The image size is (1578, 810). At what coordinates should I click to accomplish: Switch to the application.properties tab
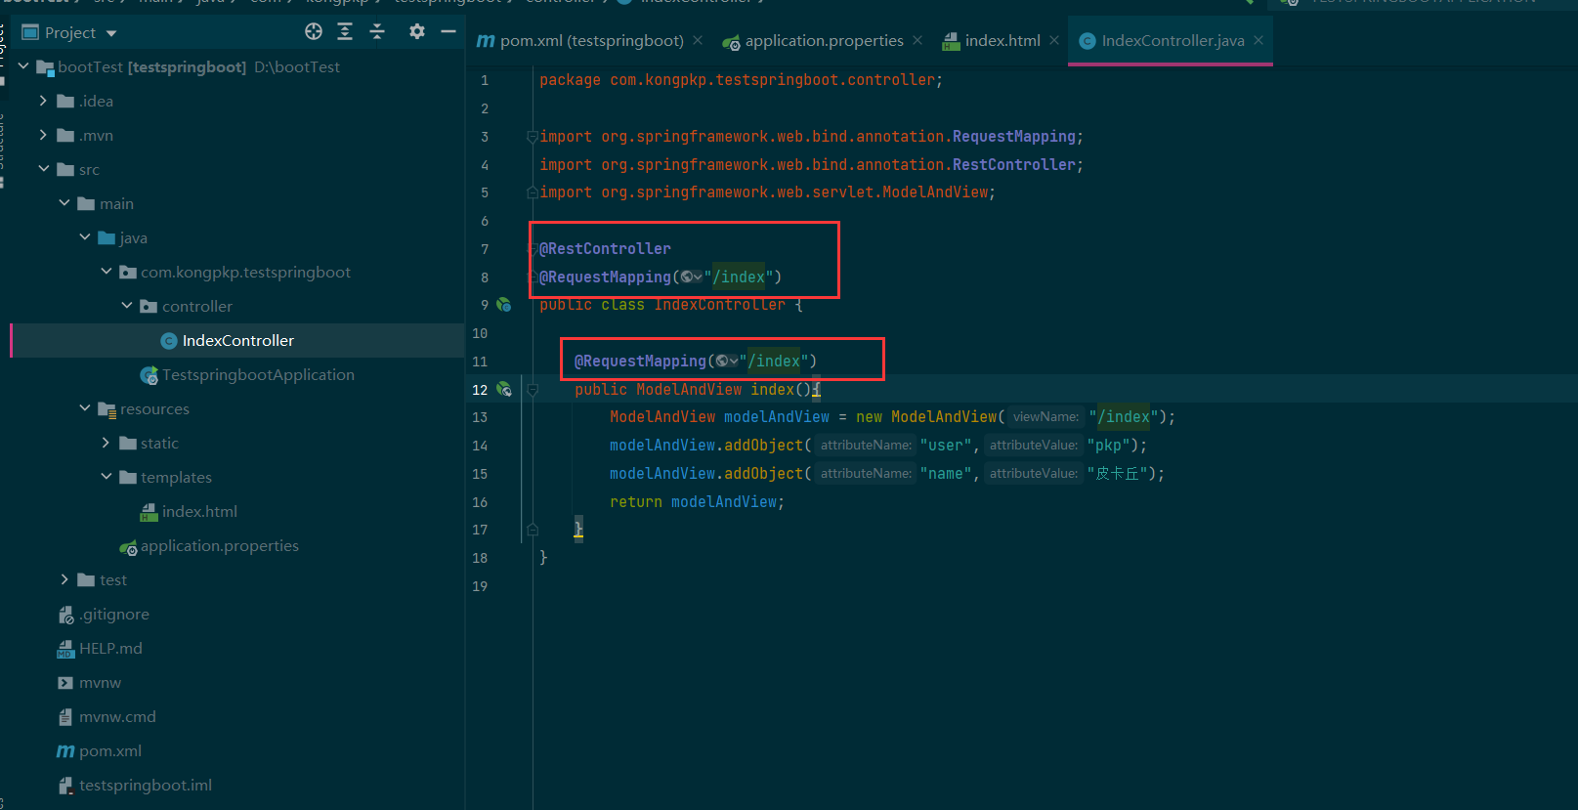coord(824,41)
